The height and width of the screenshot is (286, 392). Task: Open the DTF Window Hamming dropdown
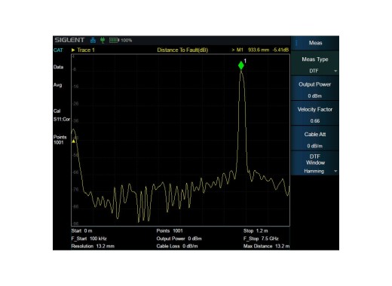tap(315, 163)
